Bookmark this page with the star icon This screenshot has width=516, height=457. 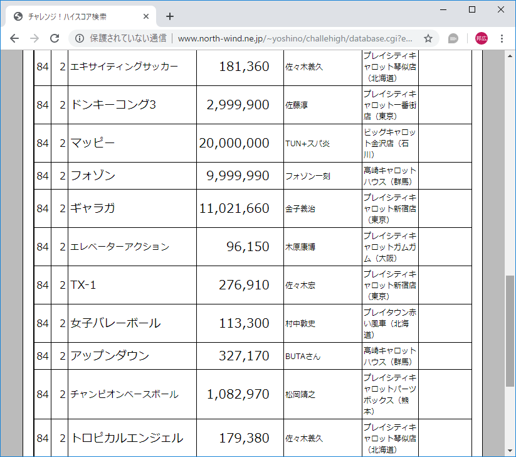tap(428, 38)
